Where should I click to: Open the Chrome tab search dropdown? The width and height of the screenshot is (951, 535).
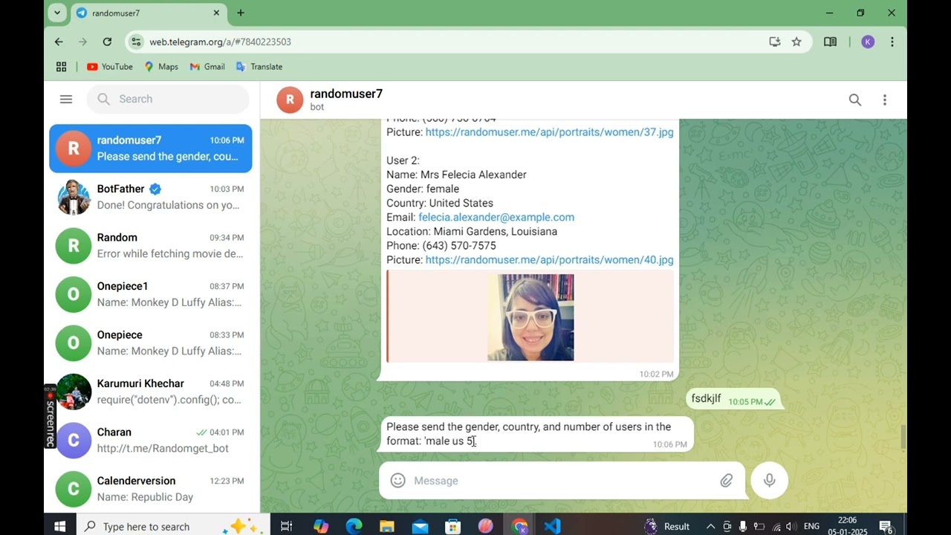click(x=56, y=13)
